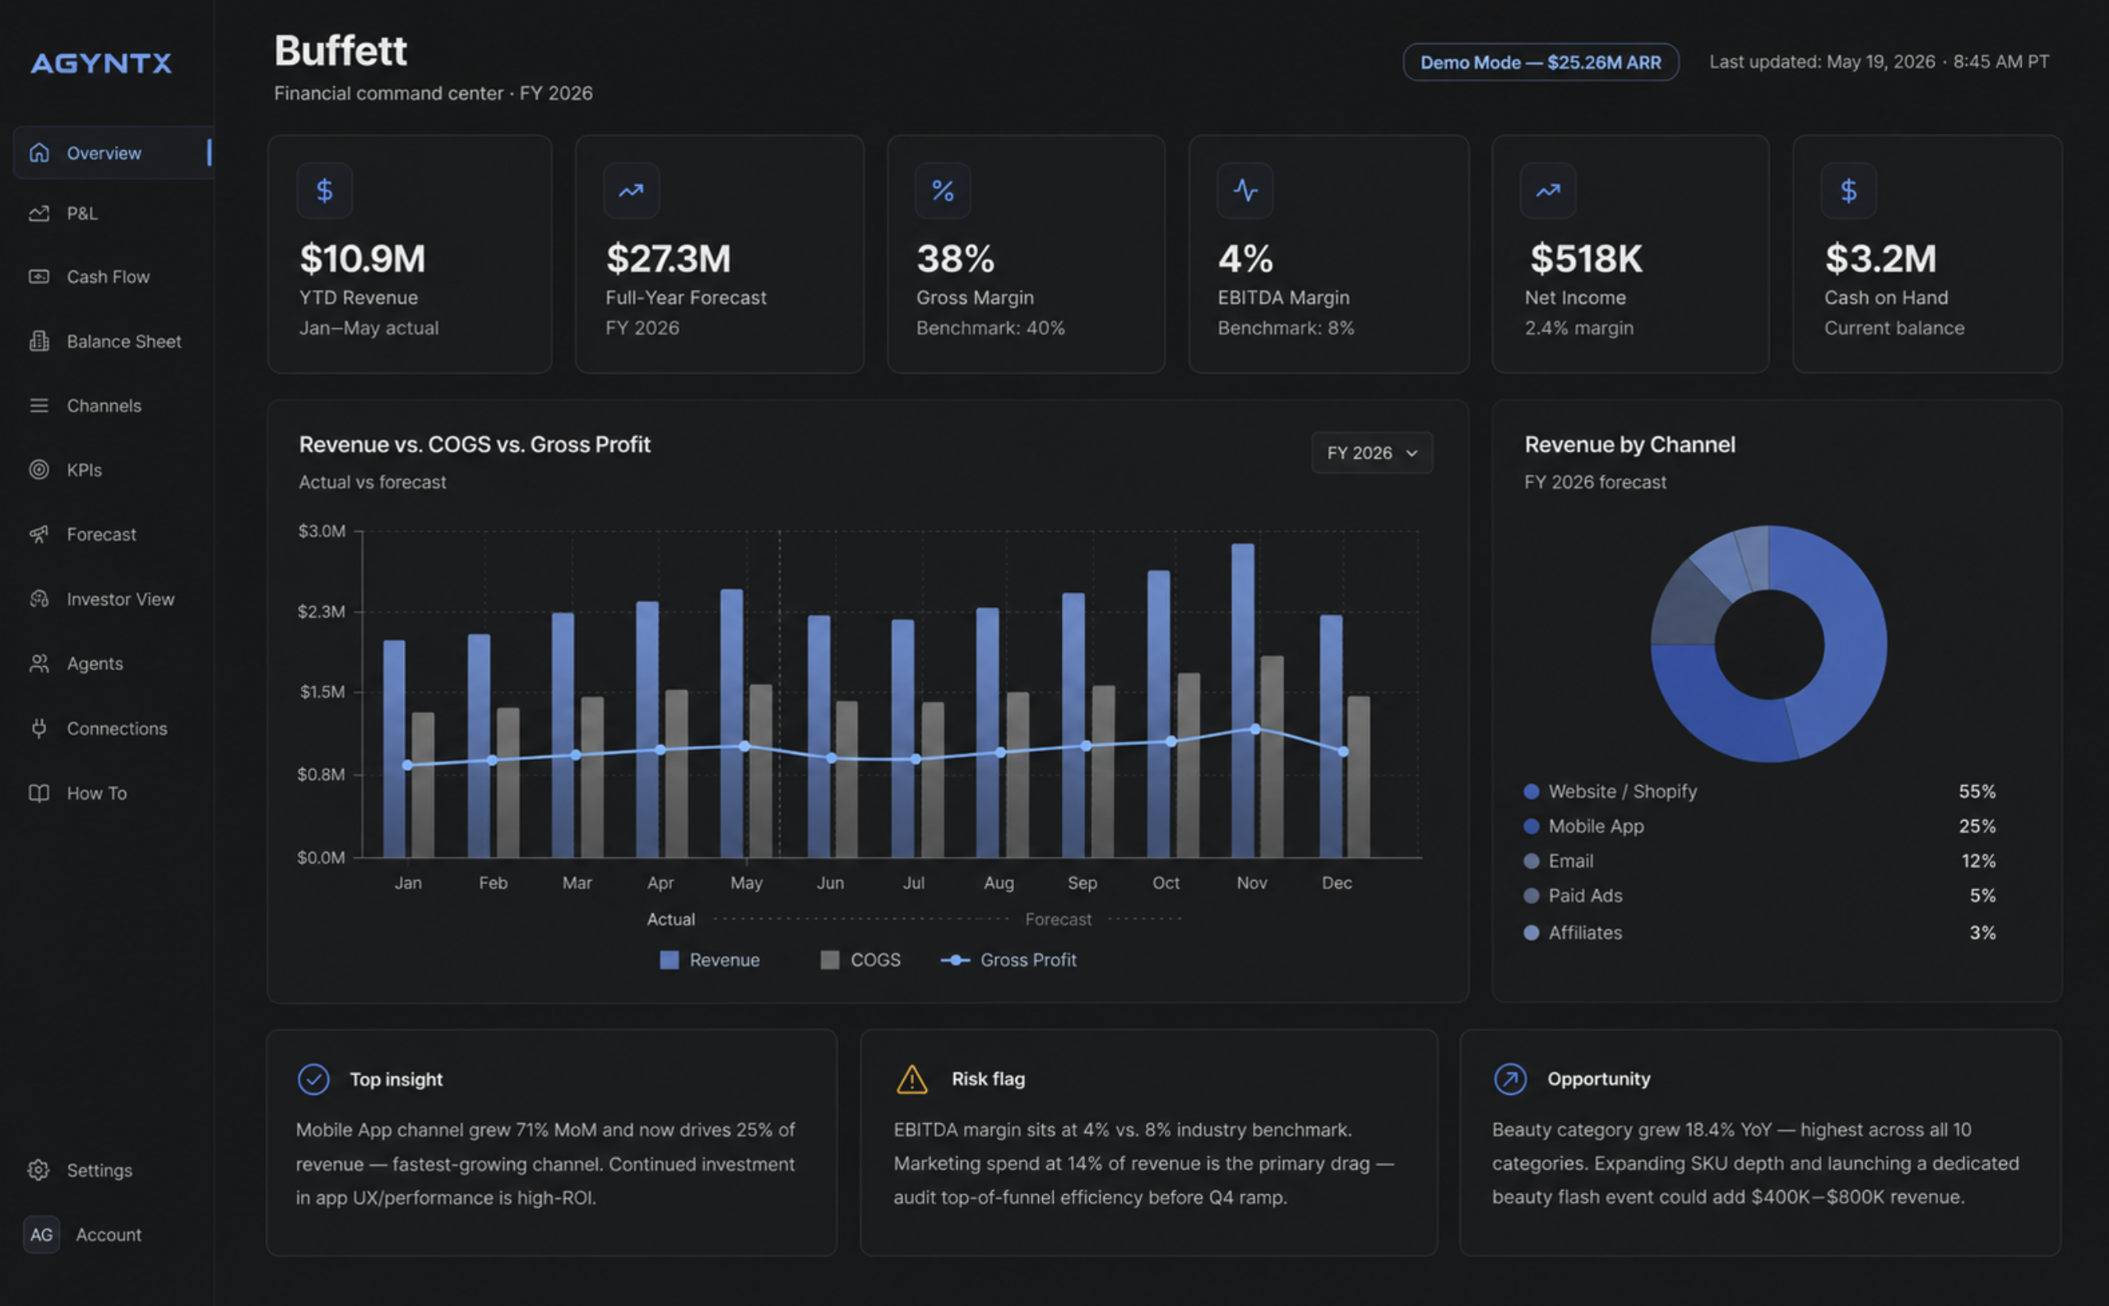Viewport: 2109px width, 1306px height.
Task: Toggle Gross Profit line in legend
Action: 1008,960
